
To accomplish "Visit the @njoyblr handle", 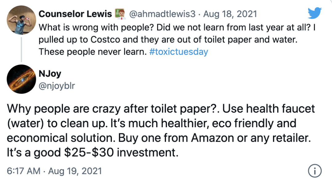I will pos(56,86).
